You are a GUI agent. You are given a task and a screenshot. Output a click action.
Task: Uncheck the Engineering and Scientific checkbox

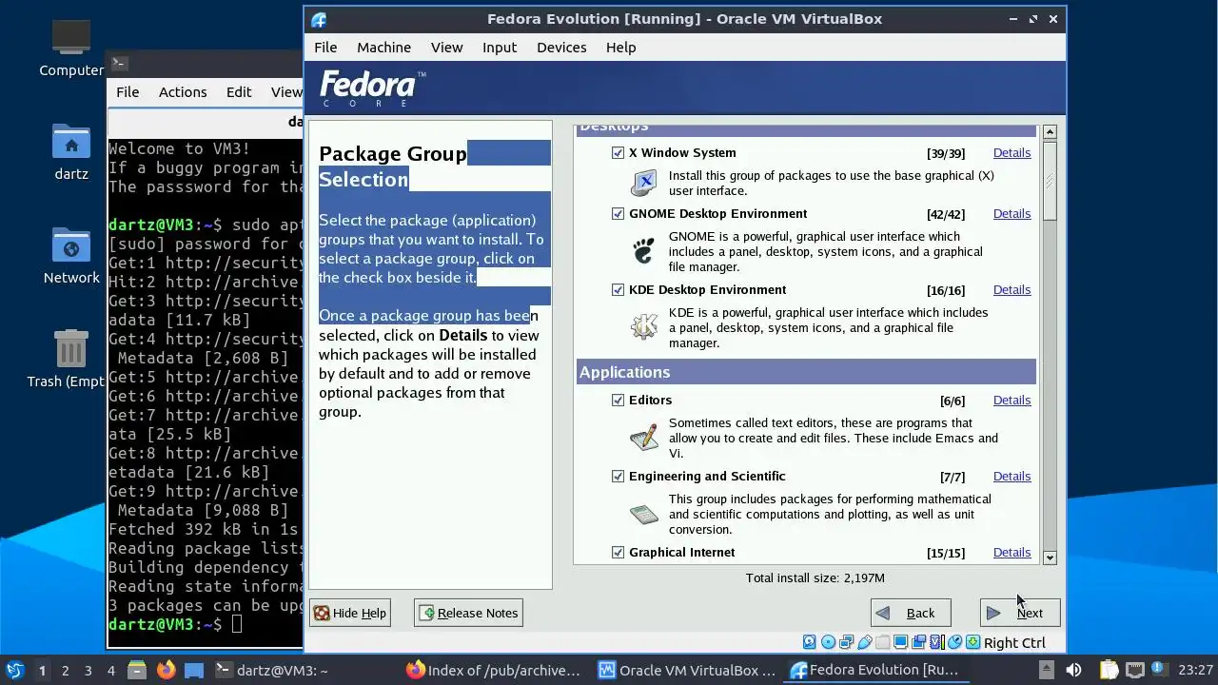(618, 476)
